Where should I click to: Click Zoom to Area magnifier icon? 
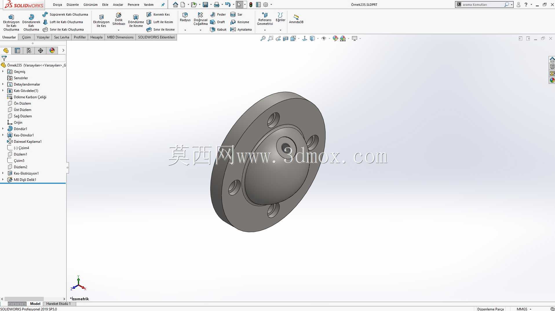(x=271, y=38)
